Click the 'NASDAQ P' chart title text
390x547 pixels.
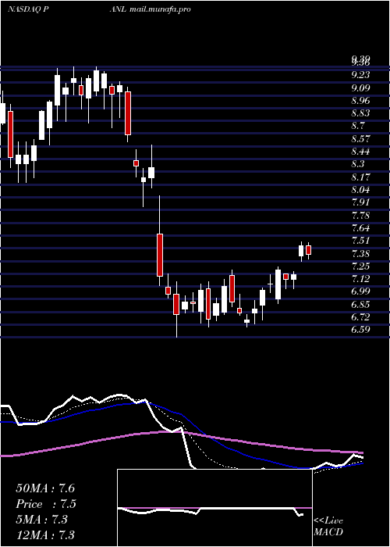click(27, 9)
